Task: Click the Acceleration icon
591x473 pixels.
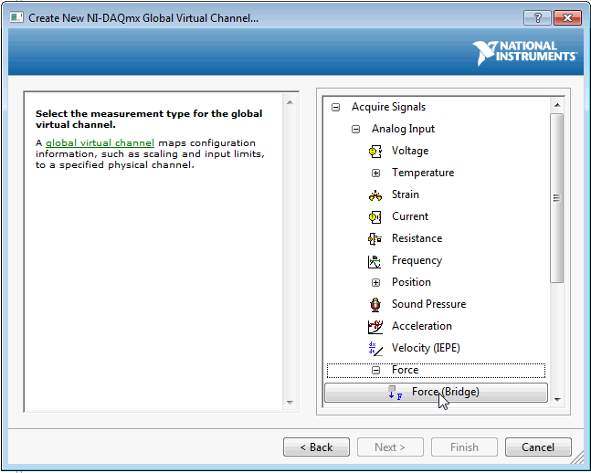Action: point(375,326)
